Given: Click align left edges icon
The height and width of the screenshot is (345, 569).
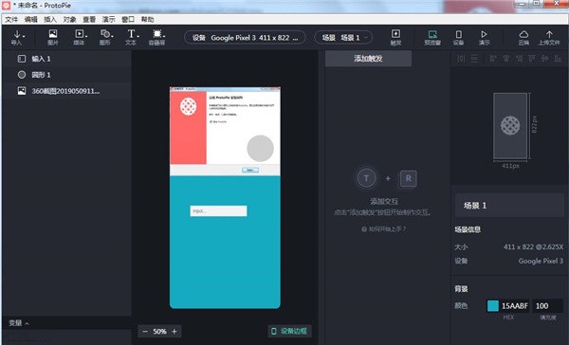Looking at the screenshot, I should coord(493,59).
